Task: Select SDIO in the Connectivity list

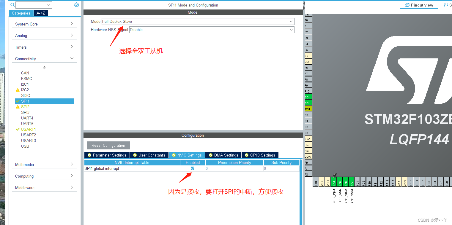Action: [26, 95]
